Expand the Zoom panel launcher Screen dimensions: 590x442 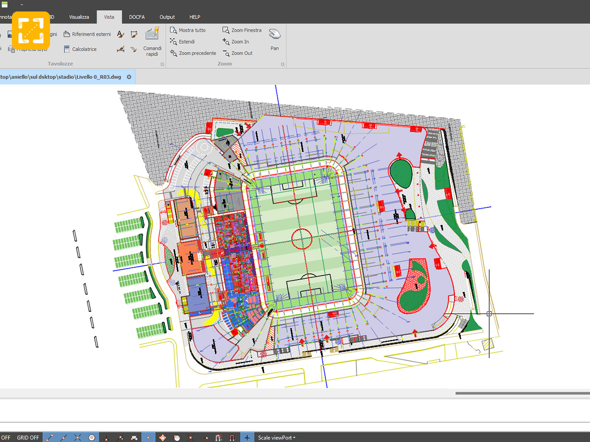[x=282, y=64]
